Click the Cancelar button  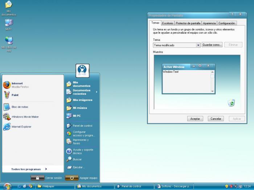(216, 119)
